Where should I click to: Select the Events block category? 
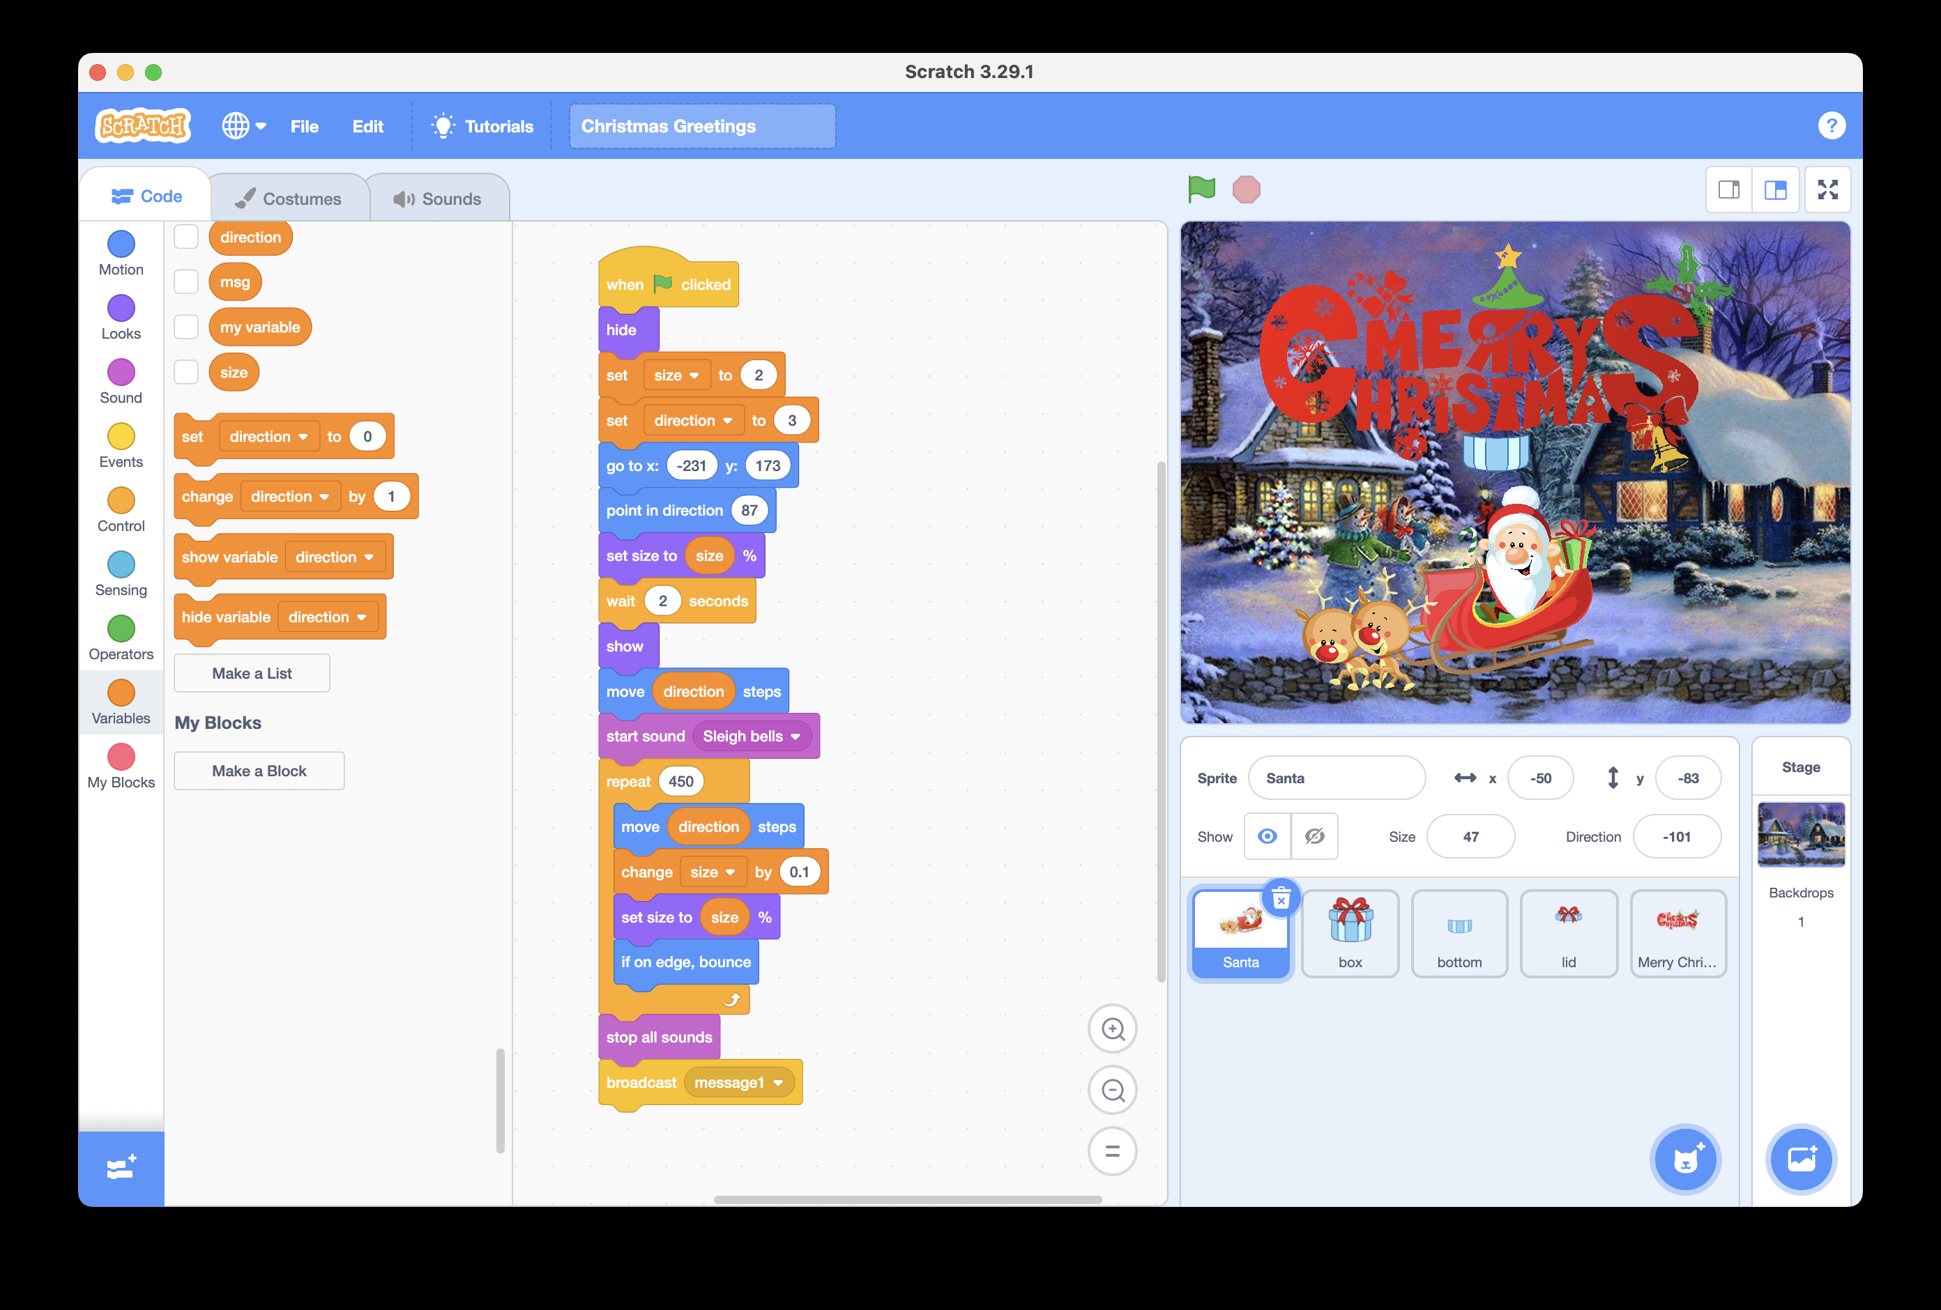coord(121,447)
